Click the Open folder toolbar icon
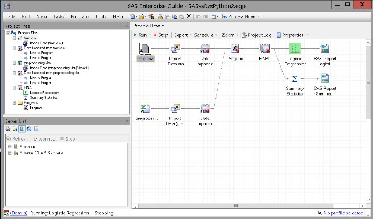The height and width of the screenshot is (219, 373). pyautogui.click(x=142, y=16)
